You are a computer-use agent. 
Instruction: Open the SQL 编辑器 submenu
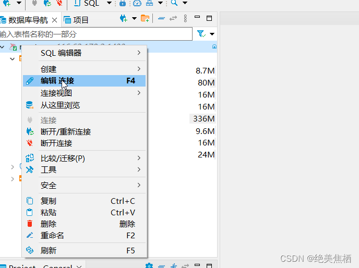click(x=84, y=53)
